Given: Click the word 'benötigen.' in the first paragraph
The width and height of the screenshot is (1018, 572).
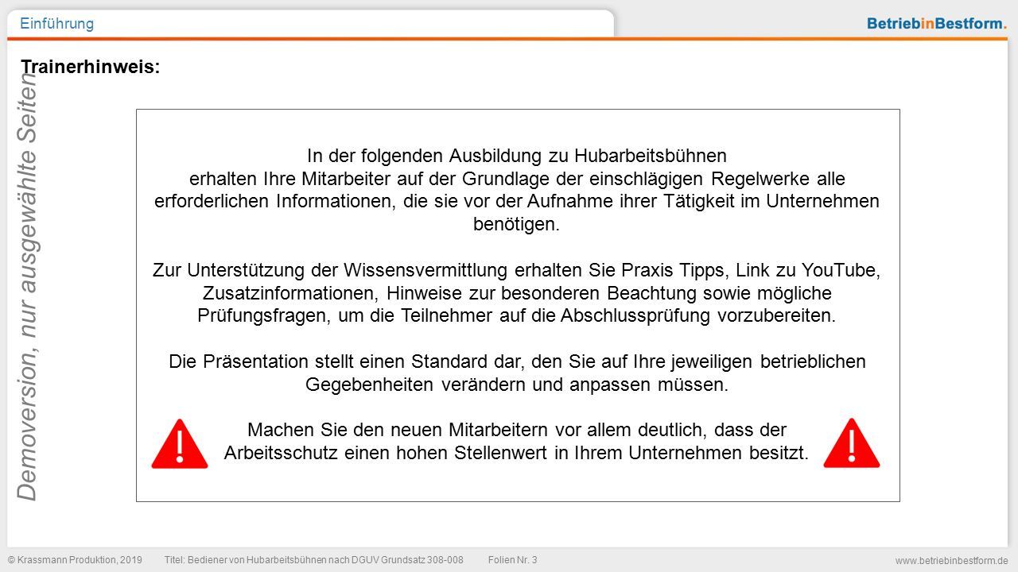Looking at the screenshot, I should (517, 224).
